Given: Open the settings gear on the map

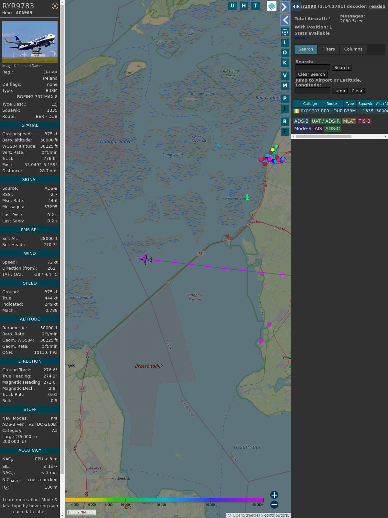Looking at the screenshot, I should [x=285, y=32].
